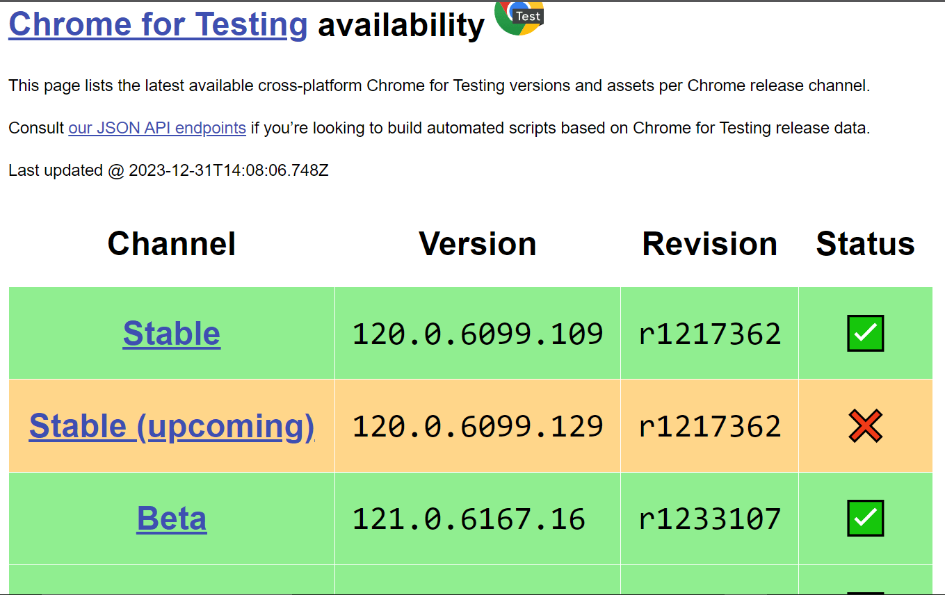Click the Status column header
The width and height of the screenshot is (945, 595).
pos(864,243)
